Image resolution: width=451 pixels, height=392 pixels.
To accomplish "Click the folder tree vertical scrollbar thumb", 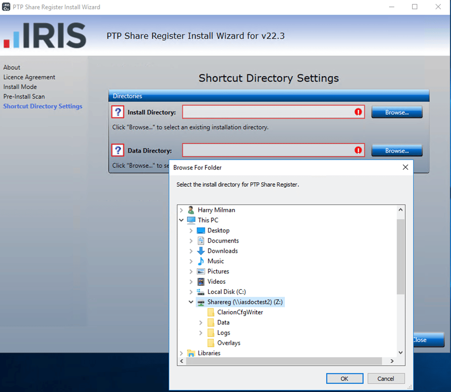I will coord(401,257).
